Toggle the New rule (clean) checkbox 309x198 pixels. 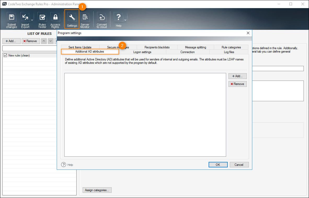5,55
